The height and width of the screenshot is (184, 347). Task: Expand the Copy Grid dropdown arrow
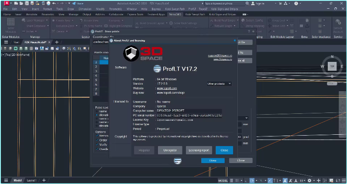tap(287, 20)
